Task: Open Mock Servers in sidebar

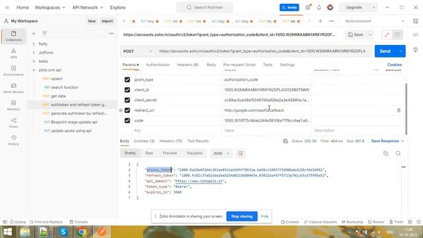Action: 13,88
